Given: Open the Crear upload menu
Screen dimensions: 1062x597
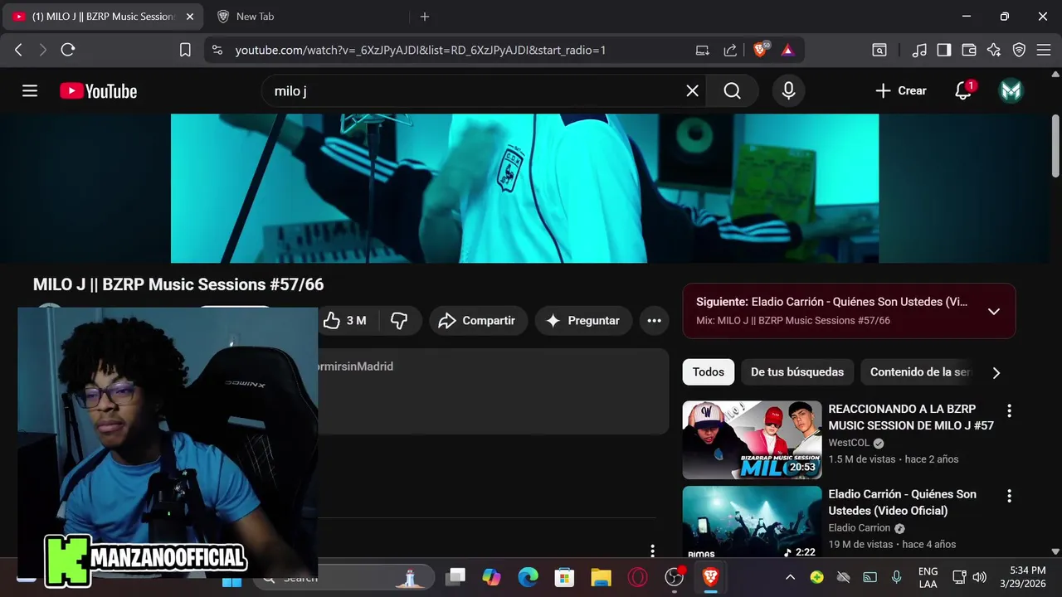Looking at the screenshot, I should [901, 91].
